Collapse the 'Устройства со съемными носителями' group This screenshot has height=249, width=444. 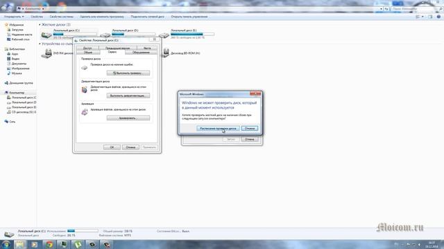coord(40,44)
